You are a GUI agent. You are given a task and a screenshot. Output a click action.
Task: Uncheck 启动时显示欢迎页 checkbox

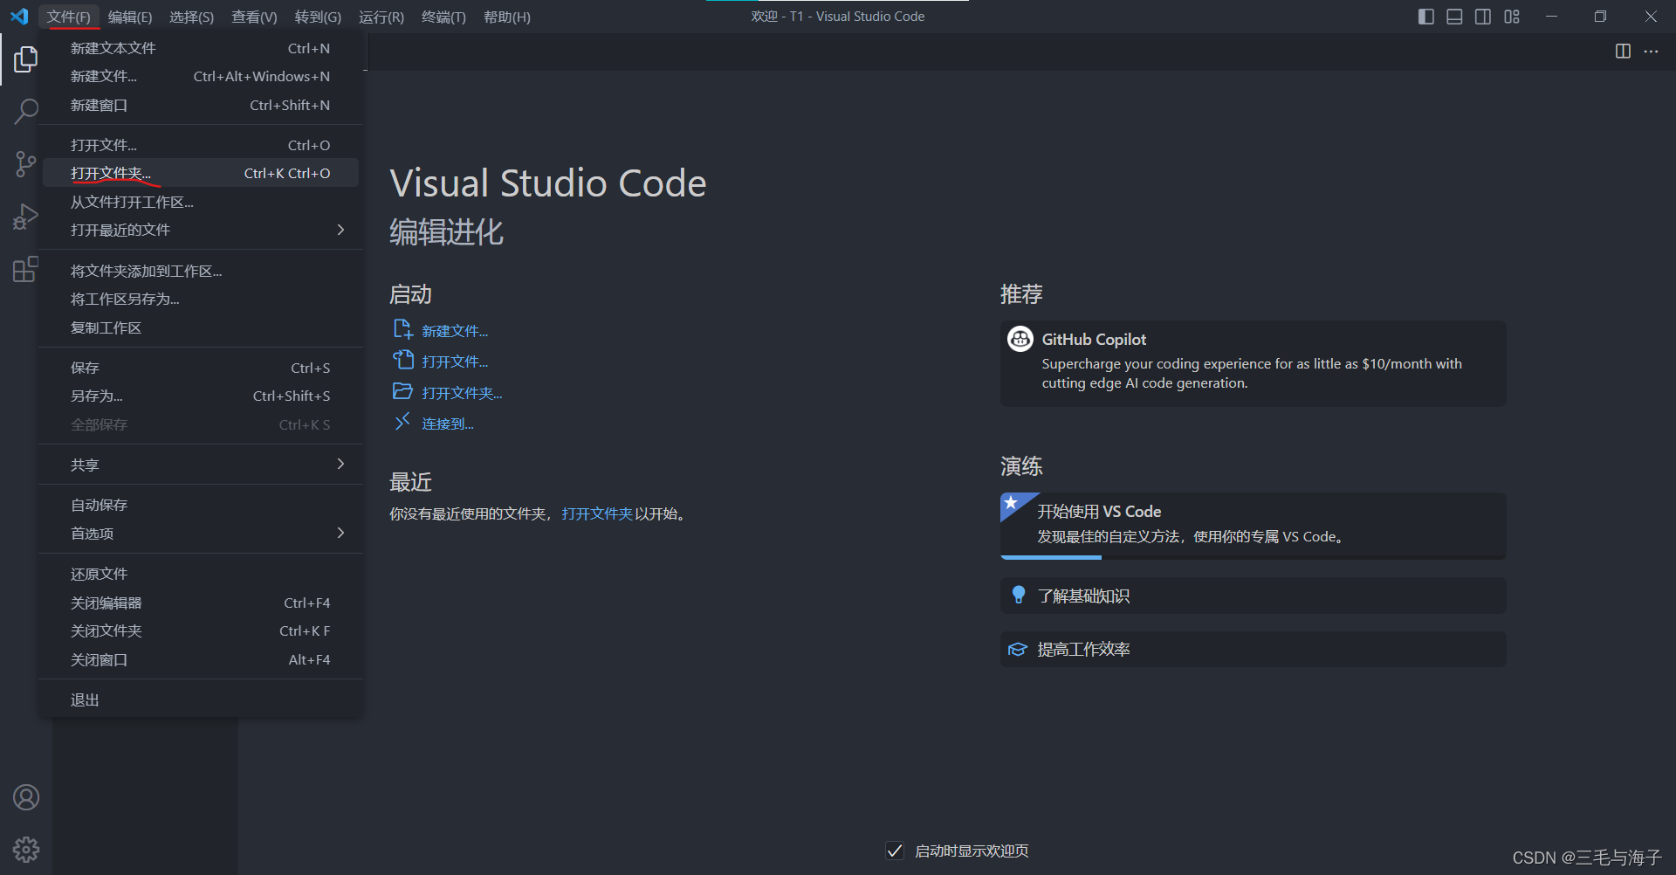coord(894,850)
